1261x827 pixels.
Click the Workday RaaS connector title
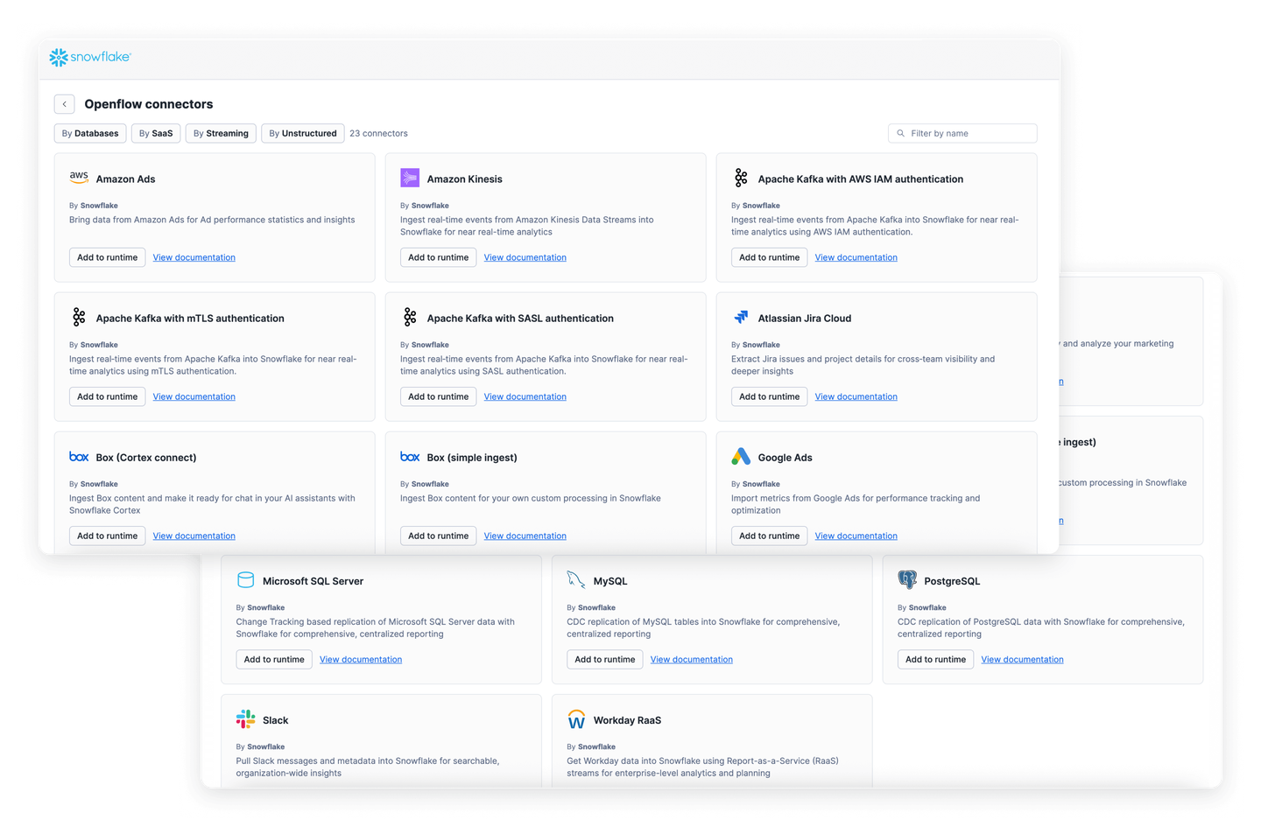click(x=627, y=720)
